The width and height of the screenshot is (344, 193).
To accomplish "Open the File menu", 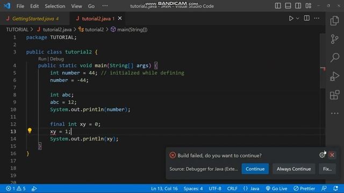I will [20, 6].
